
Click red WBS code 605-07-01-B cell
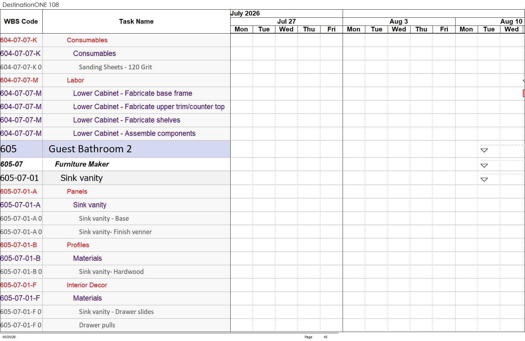pyautogui.click(x=21, y=245)
